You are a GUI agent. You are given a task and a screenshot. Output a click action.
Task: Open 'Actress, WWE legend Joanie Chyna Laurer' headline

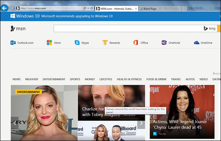coord(180,124)
